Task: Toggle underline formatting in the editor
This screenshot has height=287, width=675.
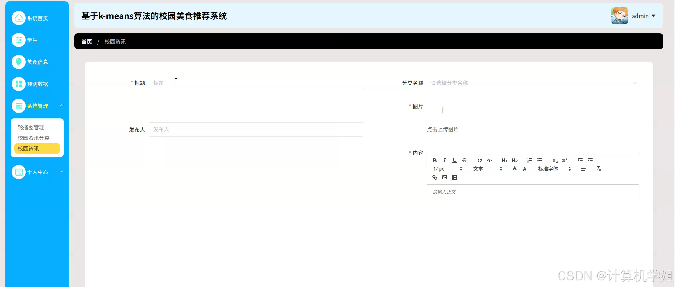Action: click(x=455, y=160)
